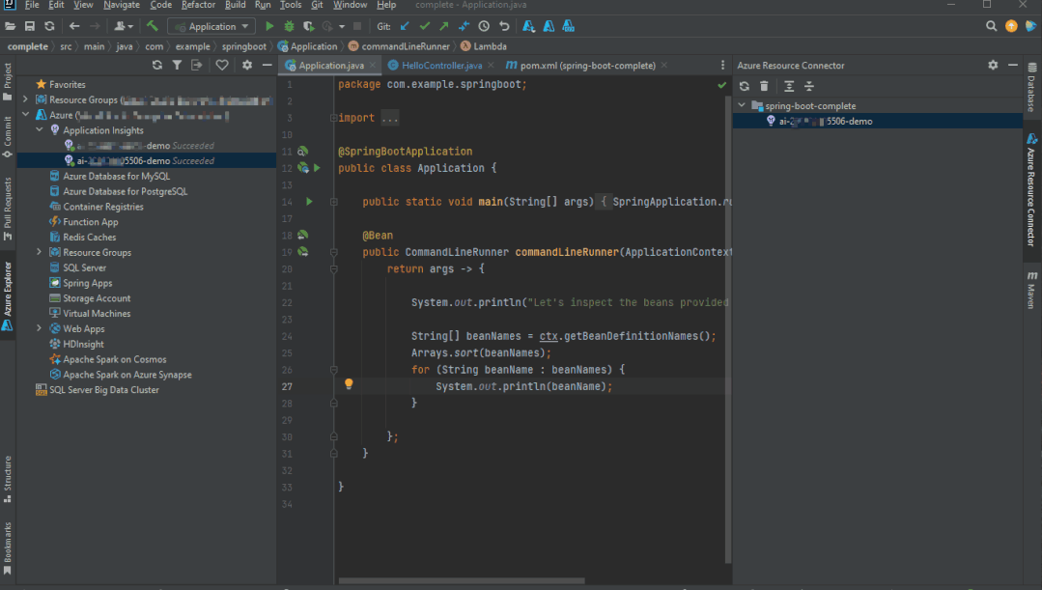1042x590 pixels.
Task: Refresh Azure Explorer tree
Action: coord(156,65)
